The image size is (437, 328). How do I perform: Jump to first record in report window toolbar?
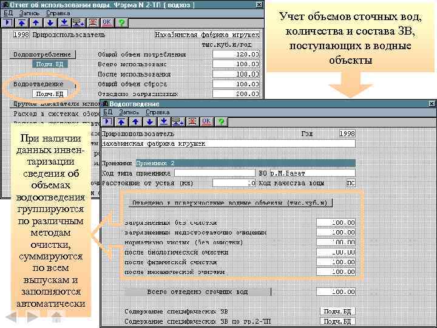click(x=22, y=23)
